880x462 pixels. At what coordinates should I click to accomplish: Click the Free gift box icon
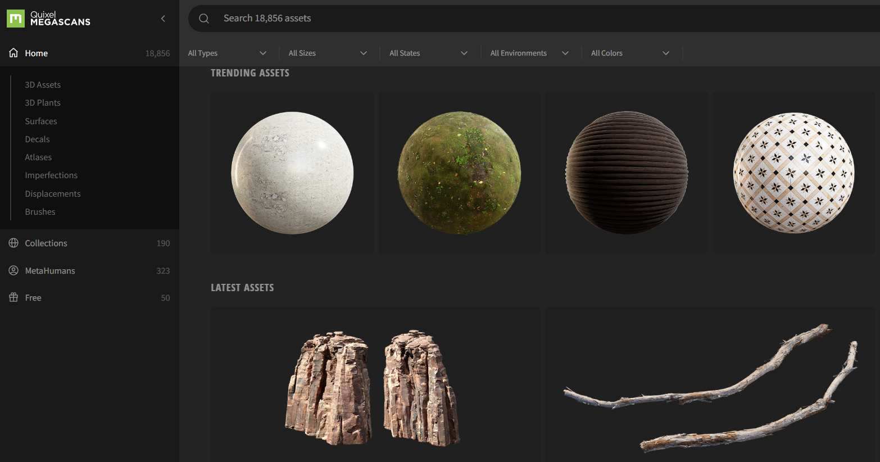13,297
